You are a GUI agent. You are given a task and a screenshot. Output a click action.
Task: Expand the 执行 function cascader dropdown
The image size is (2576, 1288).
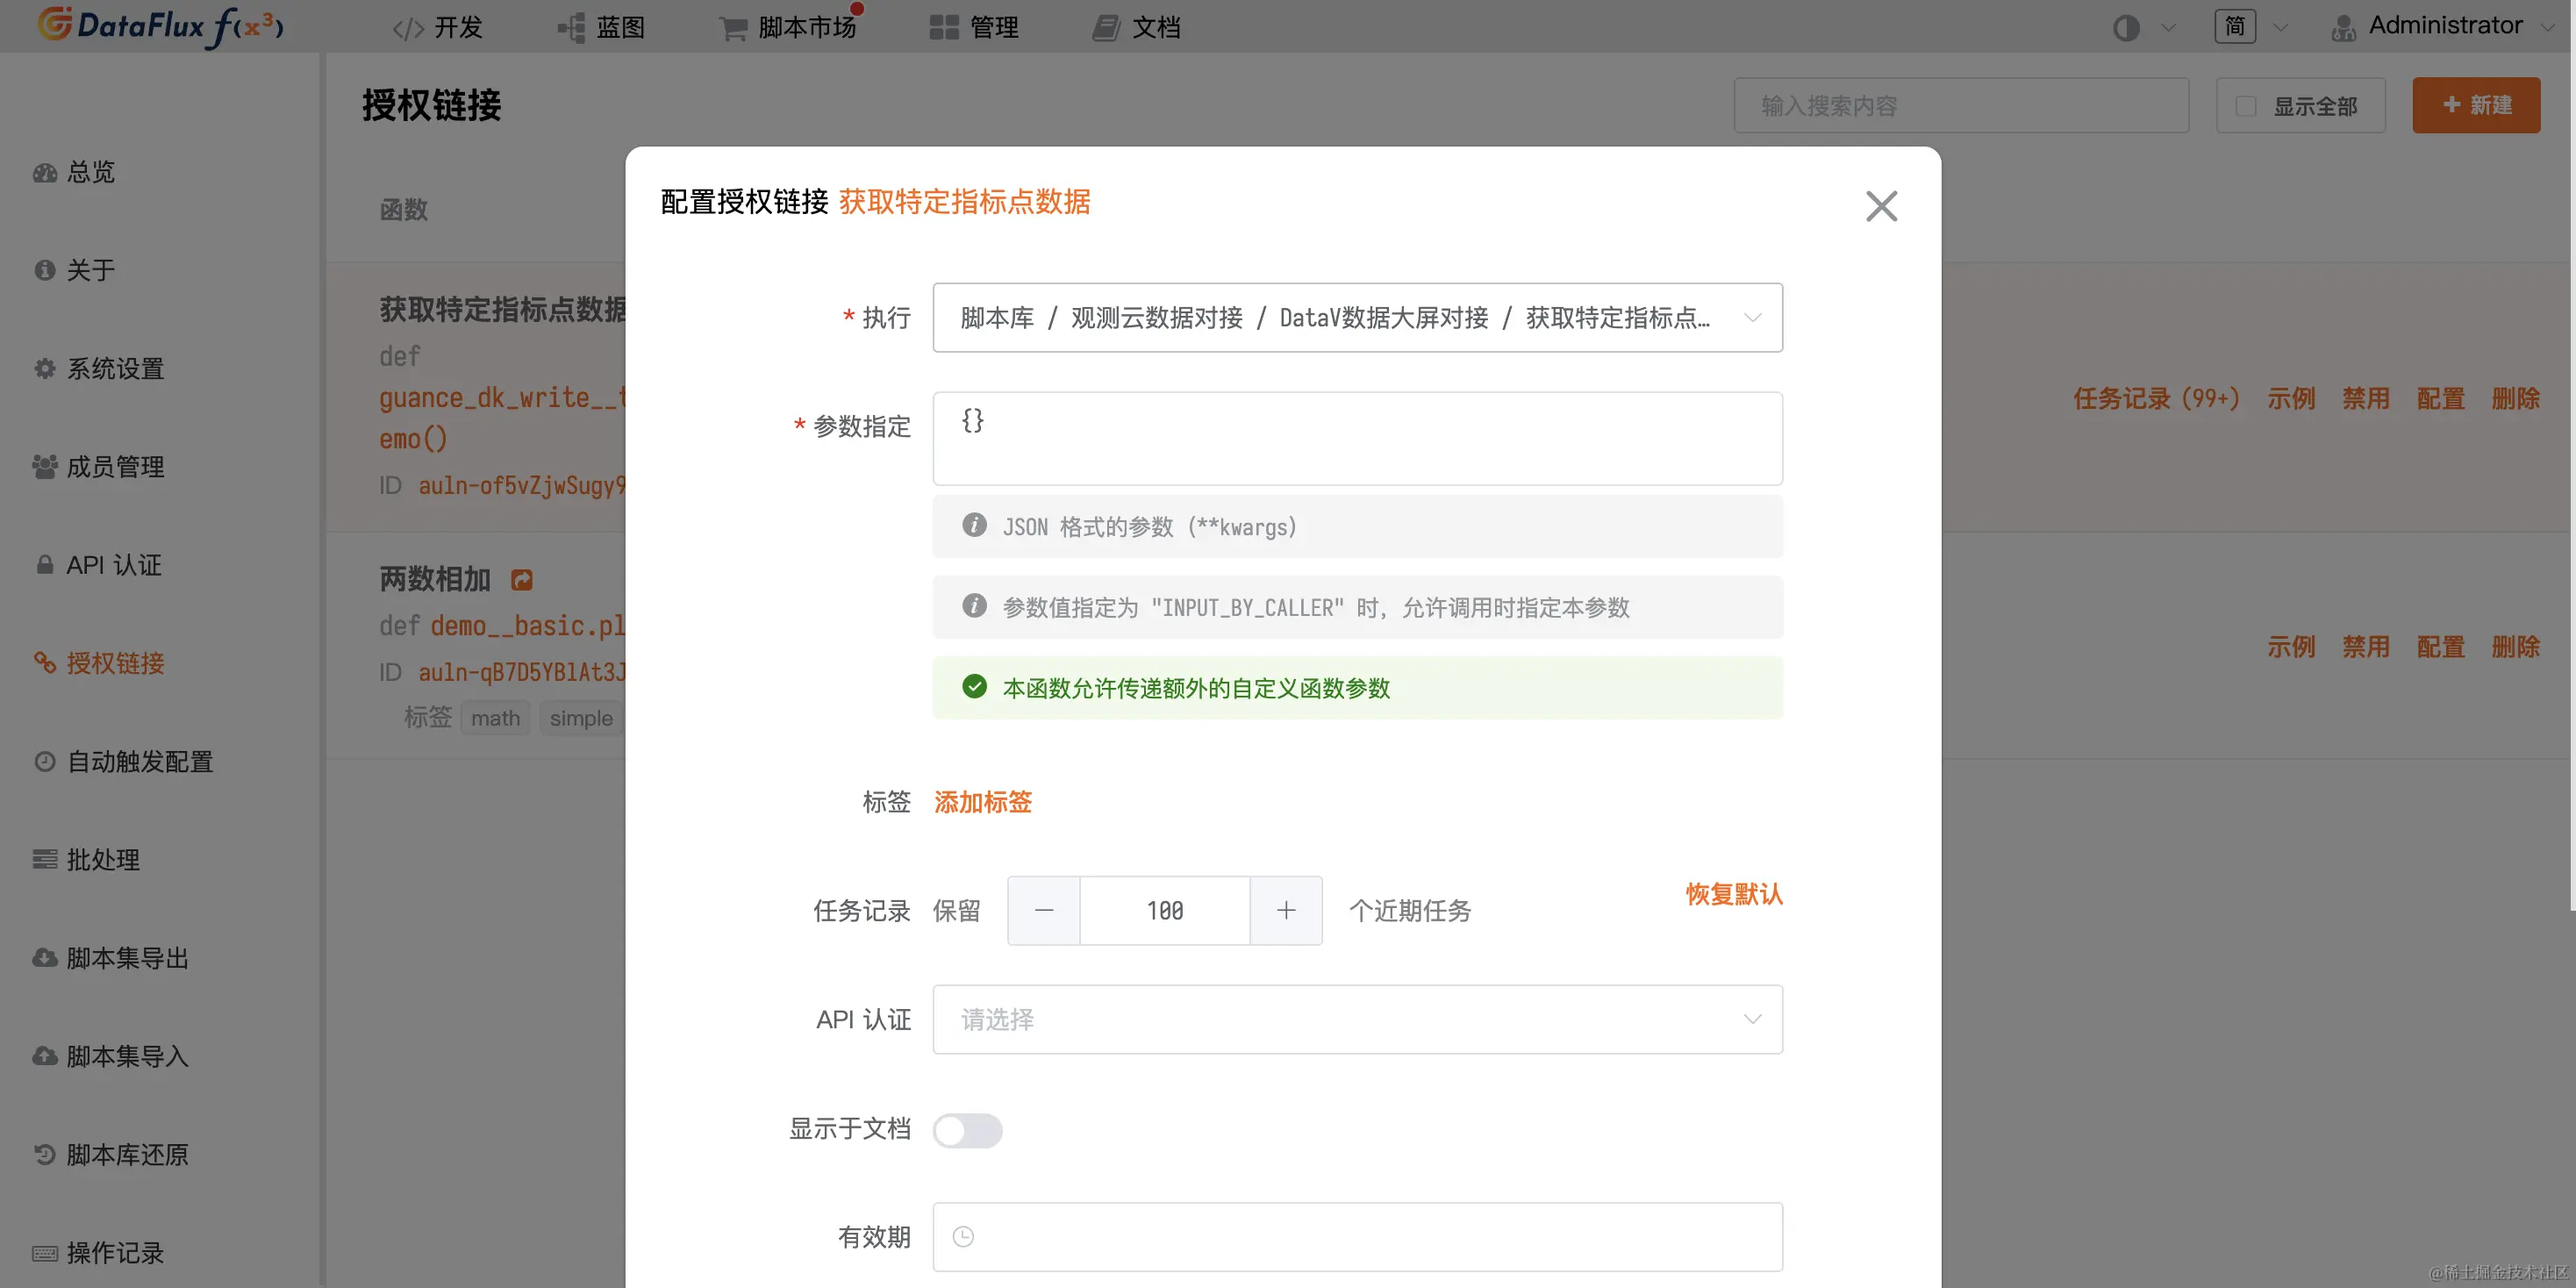coord(1357,318)
